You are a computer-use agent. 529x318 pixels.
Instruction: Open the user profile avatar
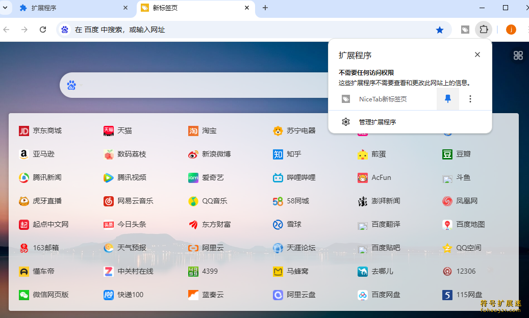point(511,30)
